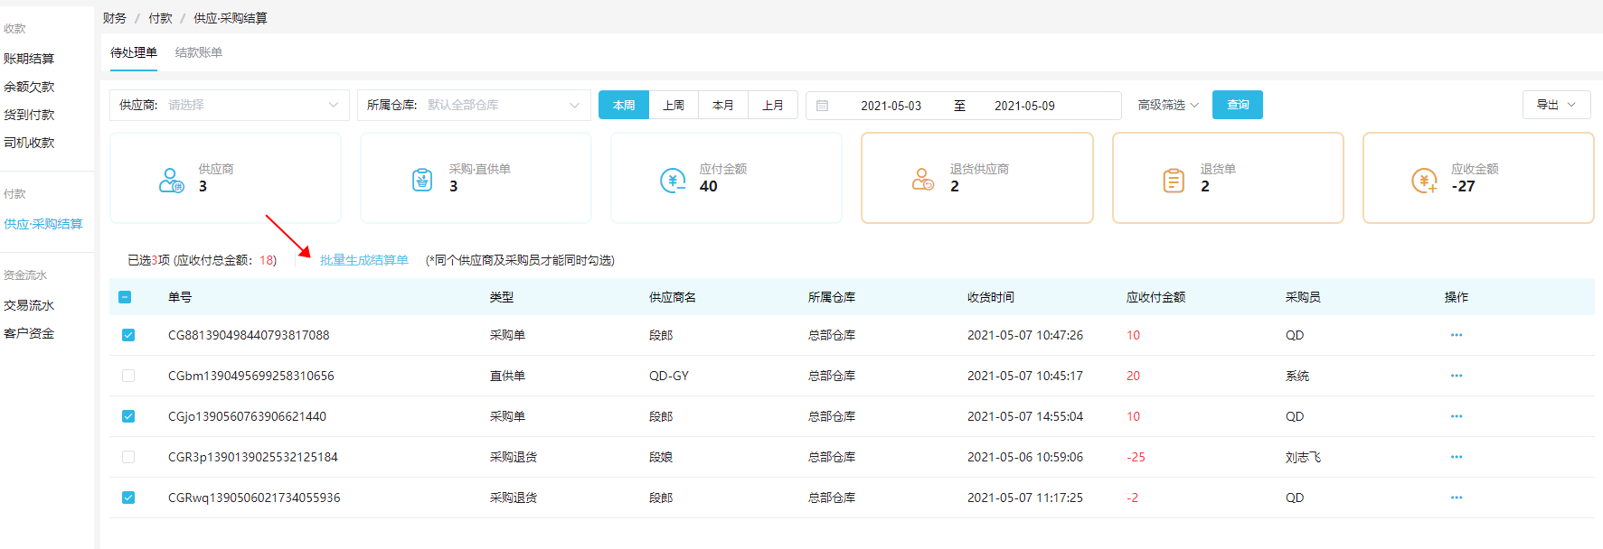Open the 供应商 supplier dropdown
Viewport: 1603px width, 549px height.
pyautogui.click(x=229, y=105)
